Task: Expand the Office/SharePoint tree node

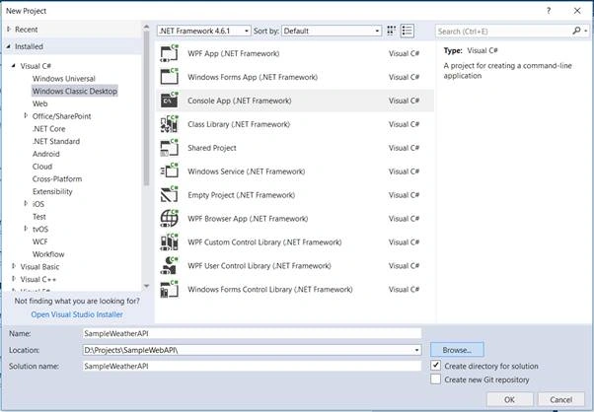Action: [26, 115]
